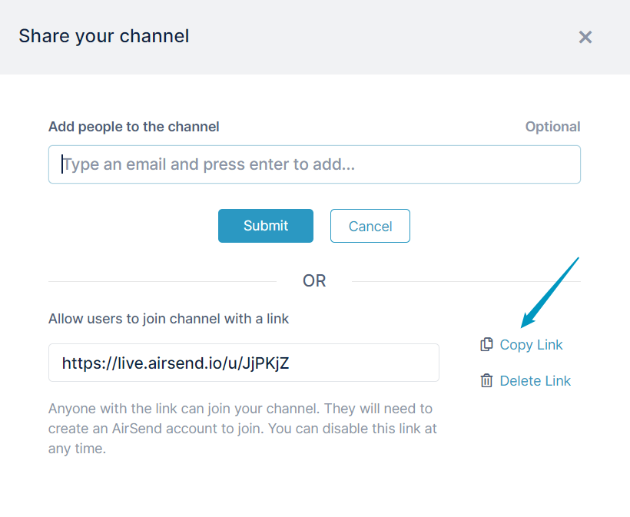Image resolution: width=630 pixels, height=517 pixels.
Task: Click the horizontal divider line left of OR
Action: 162,282
